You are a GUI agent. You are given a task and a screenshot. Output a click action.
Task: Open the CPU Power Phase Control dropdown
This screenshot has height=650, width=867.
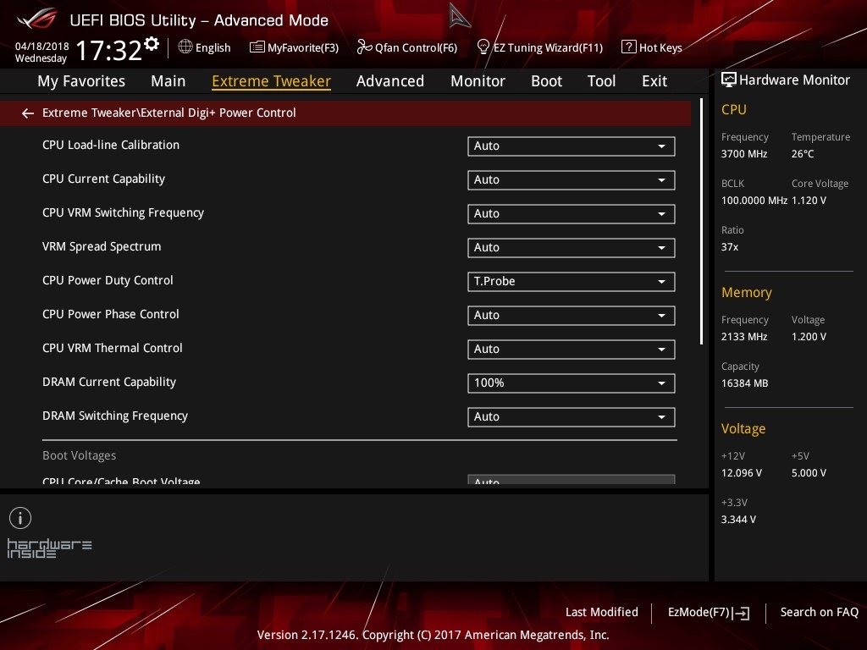pyautogui.click(x=572, y=315)
